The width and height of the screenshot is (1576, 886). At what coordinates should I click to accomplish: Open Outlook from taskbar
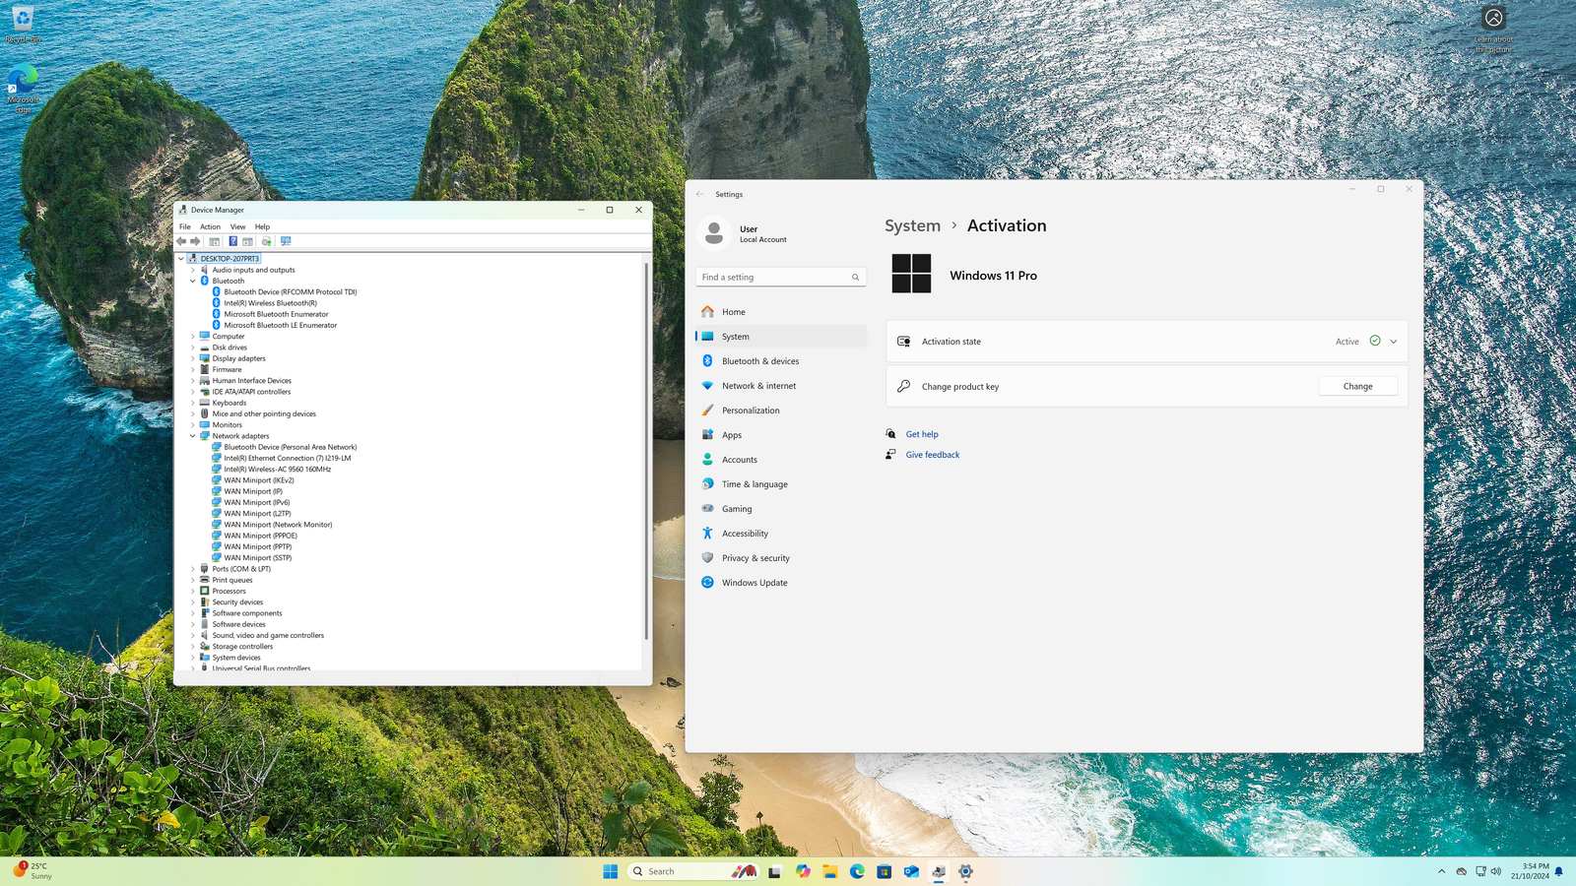(911, 871)
